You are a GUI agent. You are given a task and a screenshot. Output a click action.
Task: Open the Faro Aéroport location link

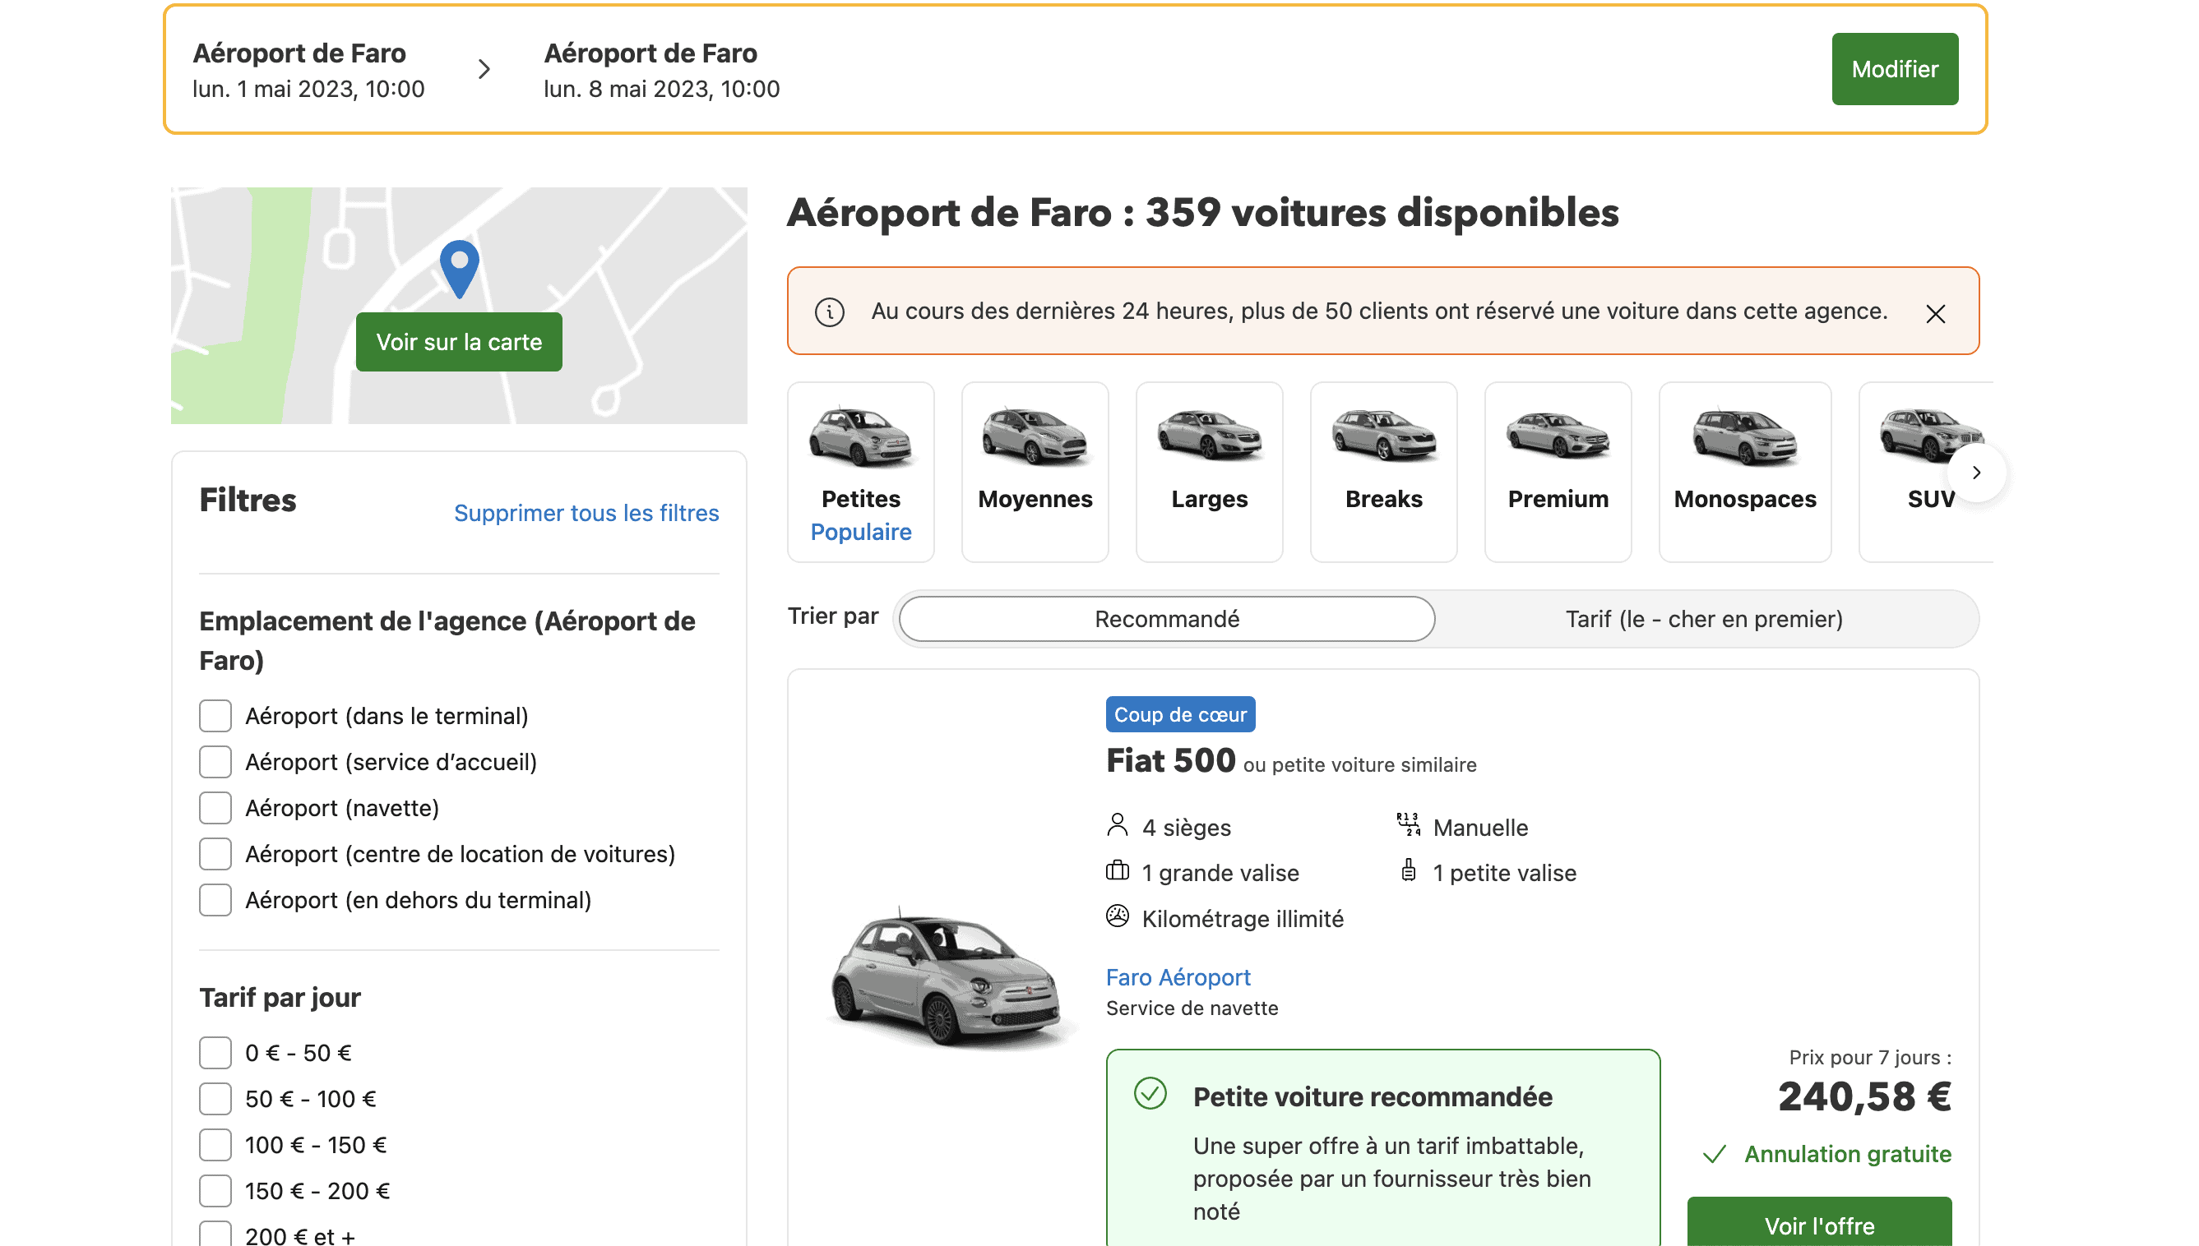click(1177, 977)
